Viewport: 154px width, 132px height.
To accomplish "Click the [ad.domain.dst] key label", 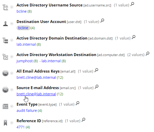I will (x=100, y=38).
